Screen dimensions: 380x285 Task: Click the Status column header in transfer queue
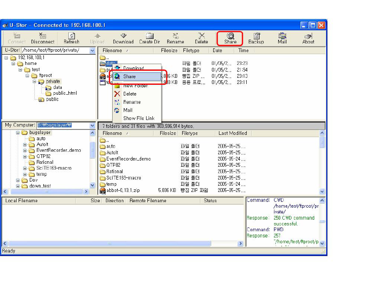pyautogui.click(x=222, y=201)
